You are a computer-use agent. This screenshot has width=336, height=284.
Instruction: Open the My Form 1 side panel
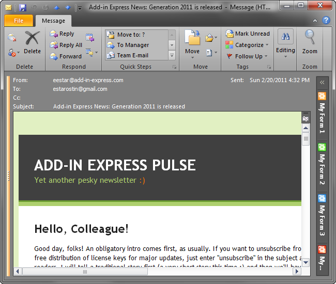[x=322, y=113]
